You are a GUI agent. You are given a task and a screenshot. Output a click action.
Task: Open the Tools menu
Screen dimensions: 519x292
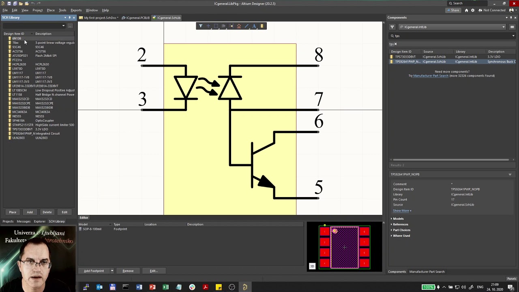point(62,10)
